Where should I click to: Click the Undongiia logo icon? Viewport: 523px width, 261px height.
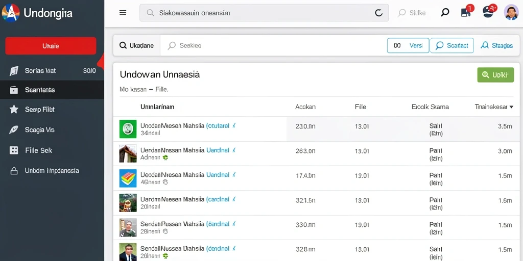coord(11,13)
